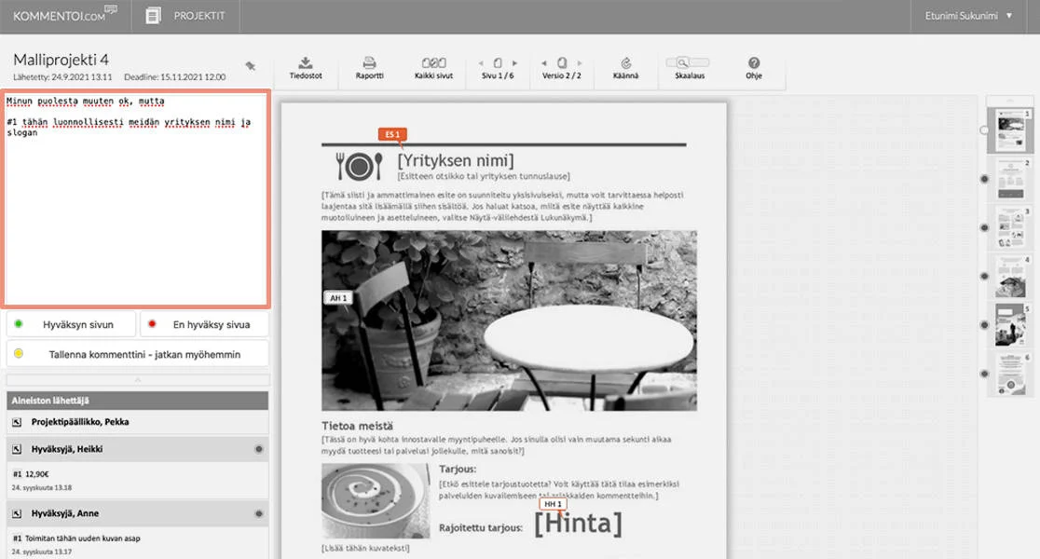Click the ES 1 comment marker

click(391, 134)
